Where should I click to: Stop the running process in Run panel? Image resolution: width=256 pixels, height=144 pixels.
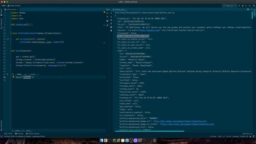(x=107, y=17)
